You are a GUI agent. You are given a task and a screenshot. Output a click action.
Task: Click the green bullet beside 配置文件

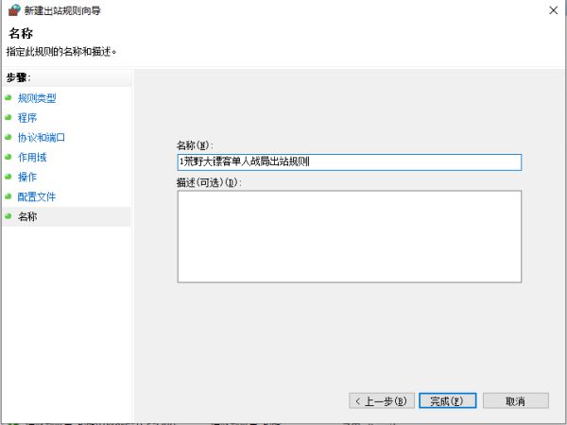(x=8, y=196)
